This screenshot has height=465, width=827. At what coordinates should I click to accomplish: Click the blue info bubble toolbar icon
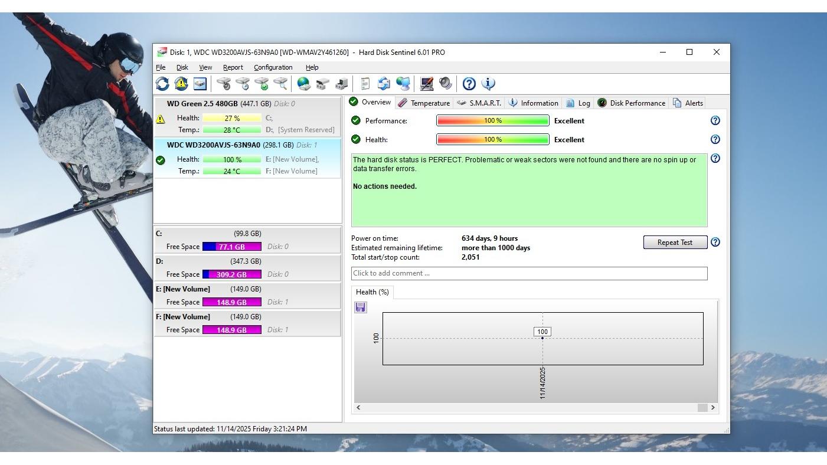[488, 84]
